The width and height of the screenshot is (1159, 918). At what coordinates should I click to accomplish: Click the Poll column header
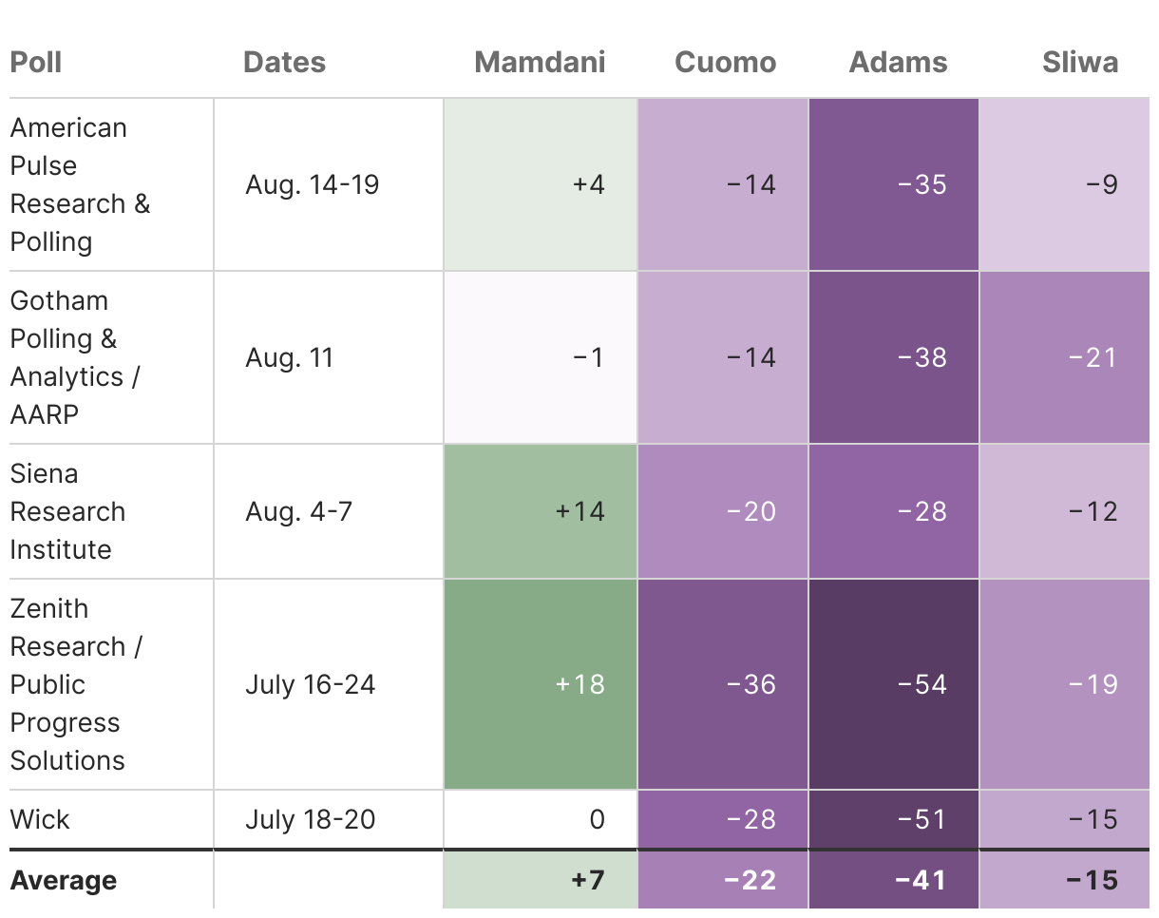(36, 63)
